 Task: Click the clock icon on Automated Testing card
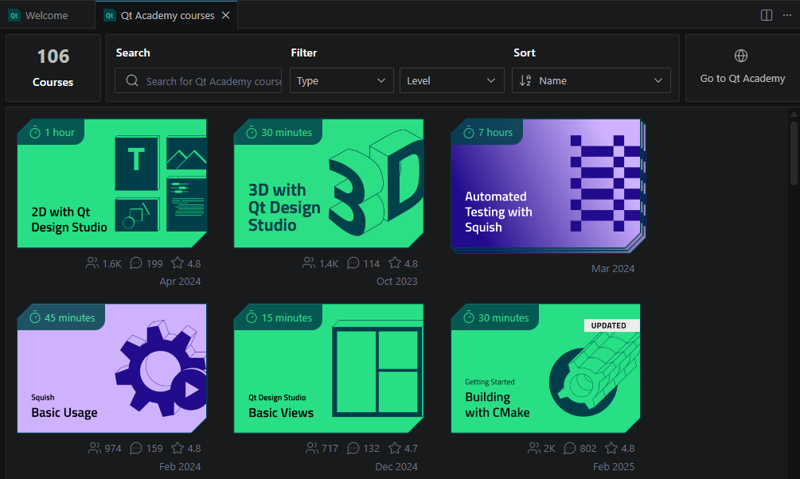pos(468,133)
